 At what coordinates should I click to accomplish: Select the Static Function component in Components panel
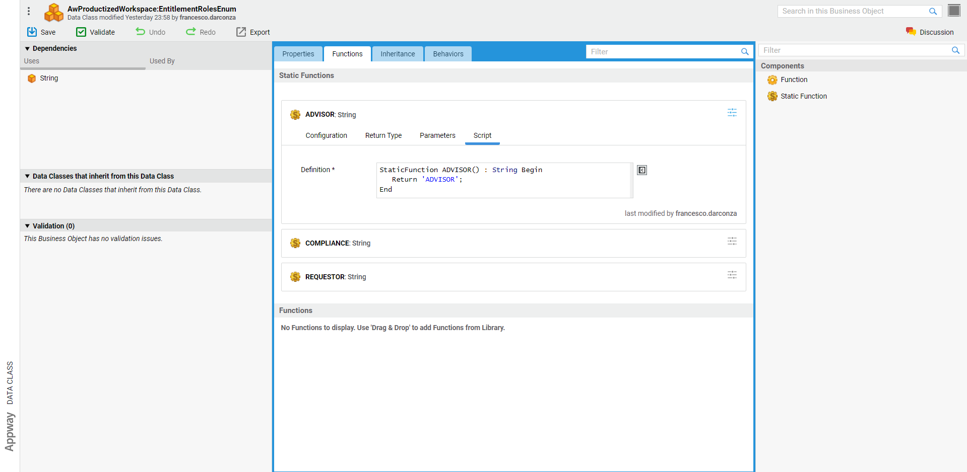tap(803, 96)
